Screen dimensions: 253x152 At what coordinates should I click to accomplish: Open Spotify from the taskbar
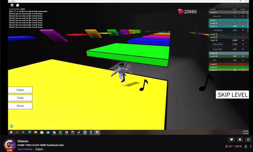pos(60,132)
